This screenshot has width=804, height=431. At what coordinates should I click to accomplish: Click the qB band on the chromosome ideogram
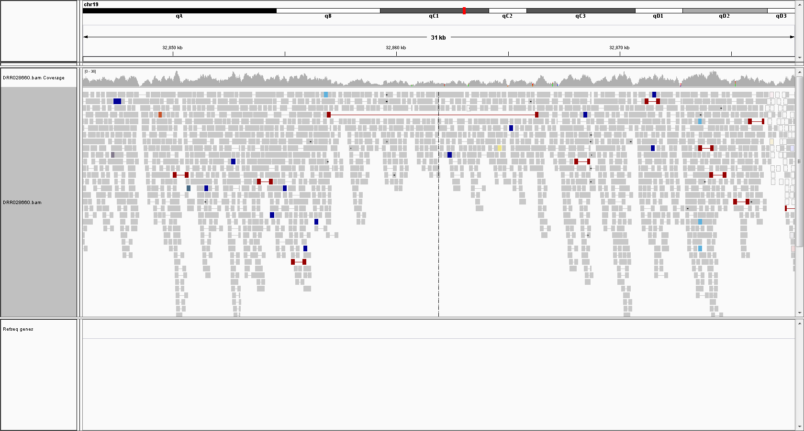coord(328,11)
